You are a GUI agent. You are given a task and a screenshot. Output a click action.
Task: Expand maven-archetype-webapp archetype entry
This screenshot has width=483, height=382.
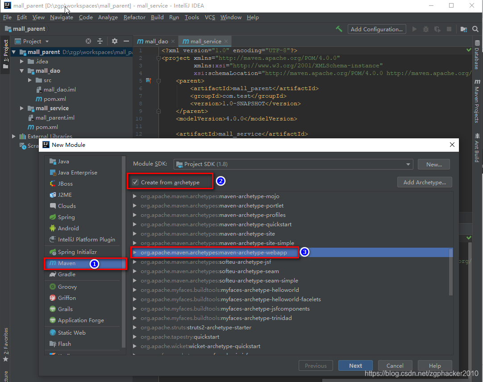[135, 252]
